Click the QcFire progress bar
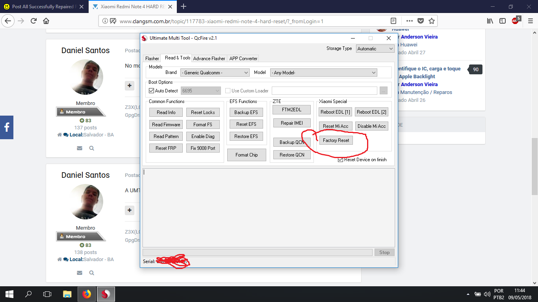This screenshot has width=538, height=302. click(257, 252)
